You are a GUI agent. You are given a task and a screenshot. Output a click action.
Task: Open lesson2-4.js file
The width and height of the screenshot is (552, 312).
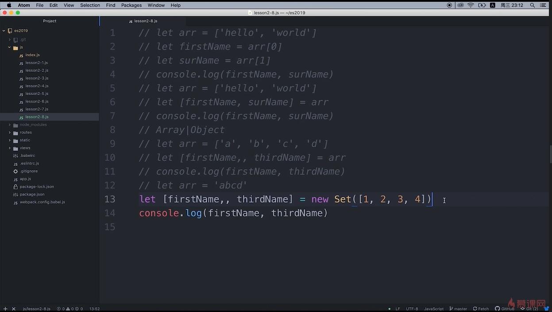[x=36, y=86]
